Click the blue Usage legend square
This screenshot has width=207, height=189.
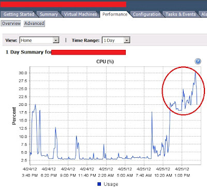click(x=99, y=184)
